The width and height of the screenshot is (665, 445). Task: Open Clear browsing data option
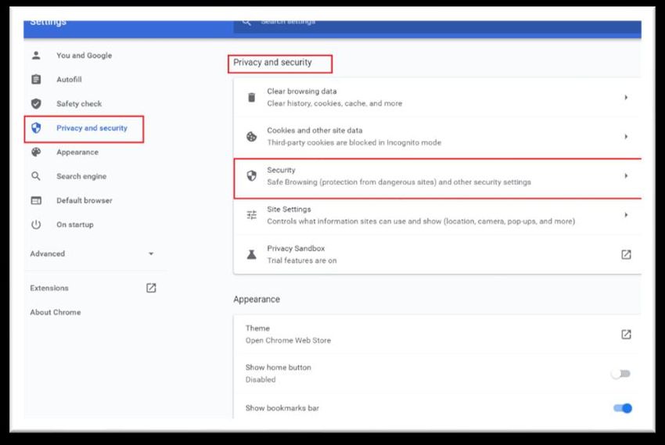(x=437, y=98)
